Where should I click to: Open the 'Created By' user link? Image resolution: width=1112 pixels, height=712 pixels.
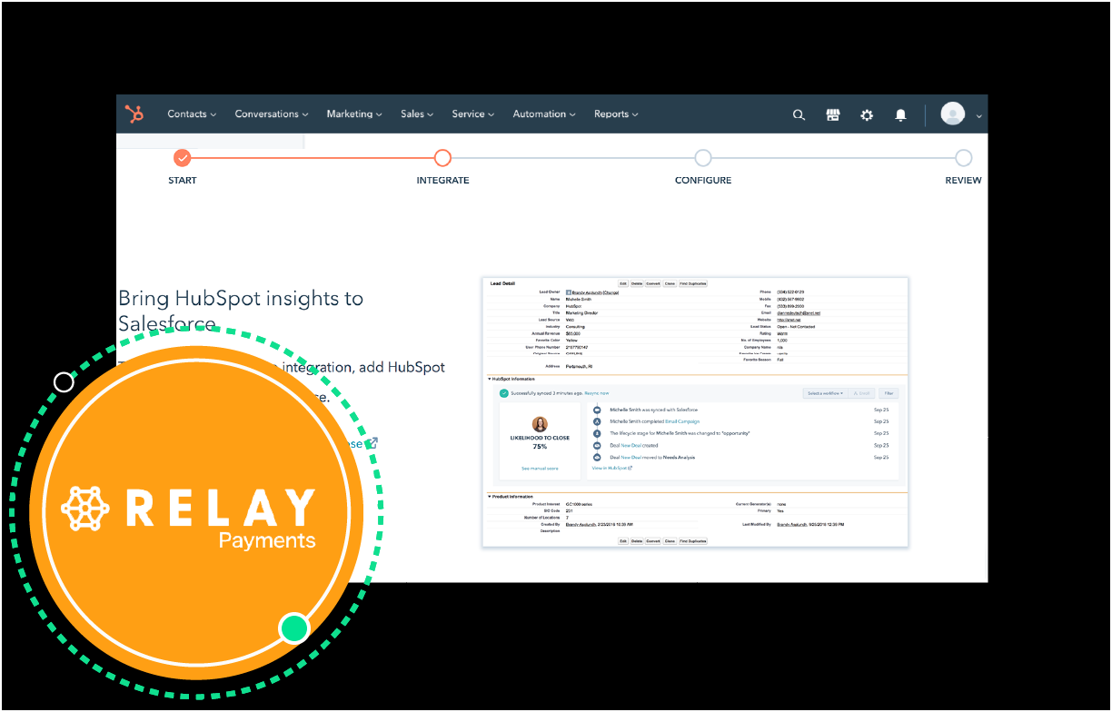(x=583, y=524)
